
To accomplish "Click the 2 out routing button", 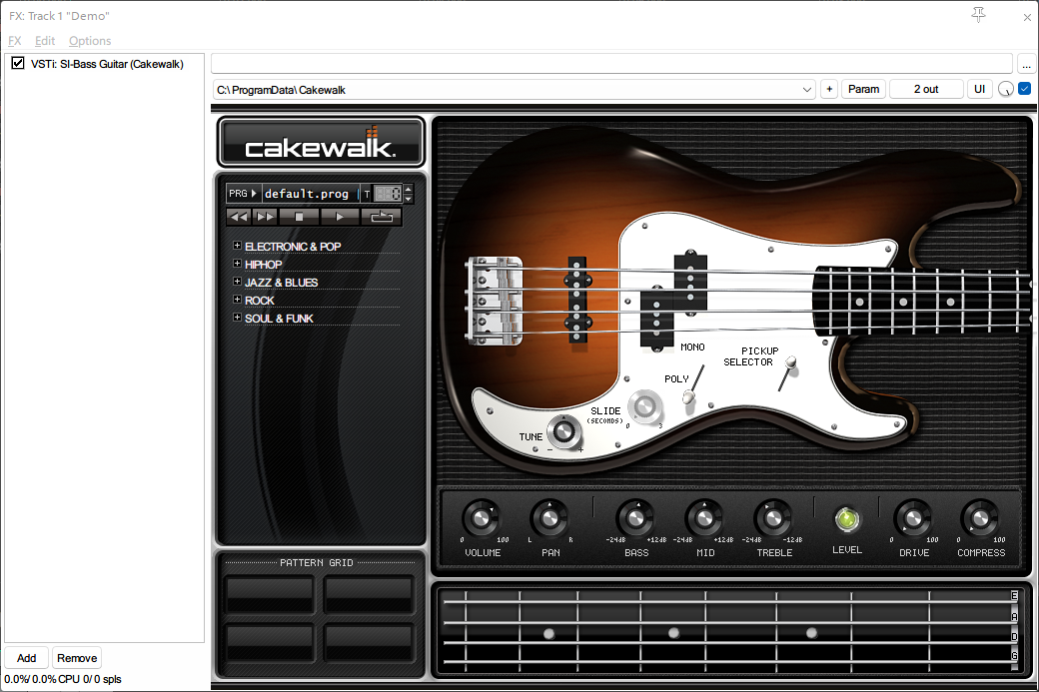I will click(x=926, y=89).
